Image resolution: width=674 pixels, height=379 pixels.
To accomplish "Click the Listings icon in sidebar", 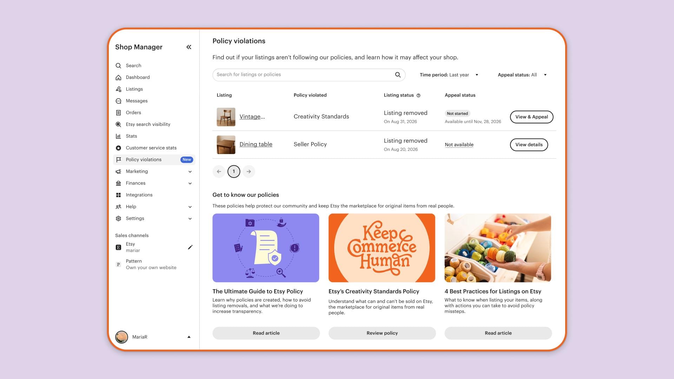I will [x=118, y=89].
